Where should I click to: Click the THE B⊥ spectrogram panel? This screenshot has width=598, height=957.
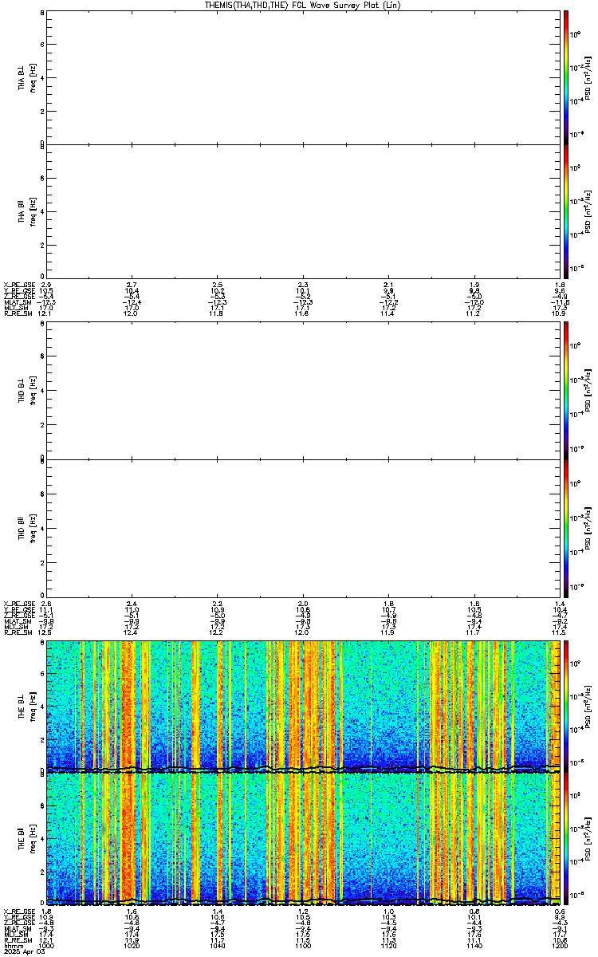(304, 705)
